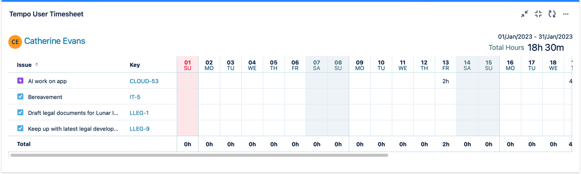Click the collapse-to-center arrows icon

tap(538, 14)
